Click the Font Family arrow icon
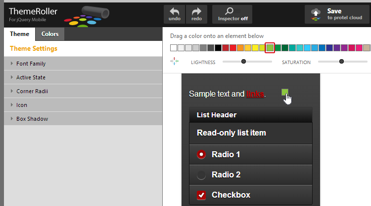The image size is (371, 206). 12,64
